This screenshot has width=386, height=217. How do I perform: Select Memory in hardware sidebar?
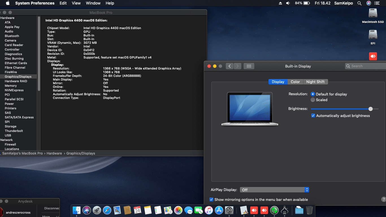tap(11, 86)
